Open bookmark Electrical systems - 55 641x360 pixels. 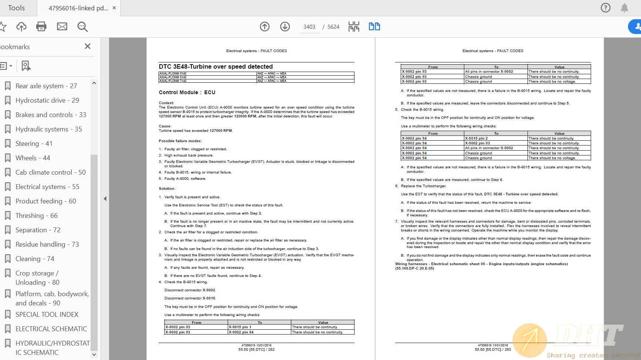[x=47, y=187]
